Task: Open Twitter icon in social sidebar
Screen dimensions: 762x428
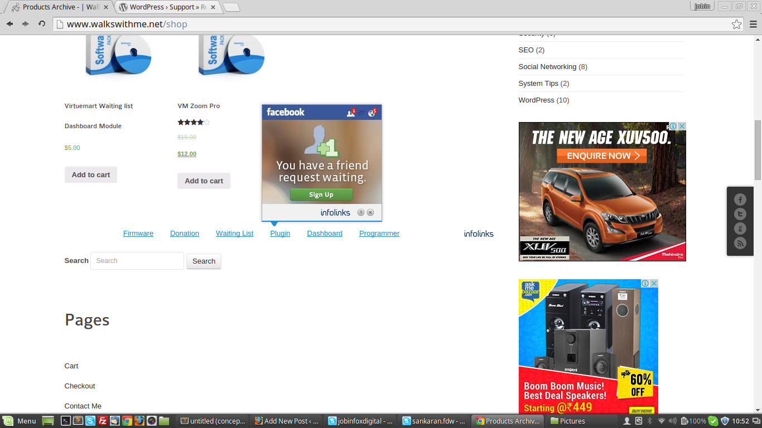Action: 740,214
